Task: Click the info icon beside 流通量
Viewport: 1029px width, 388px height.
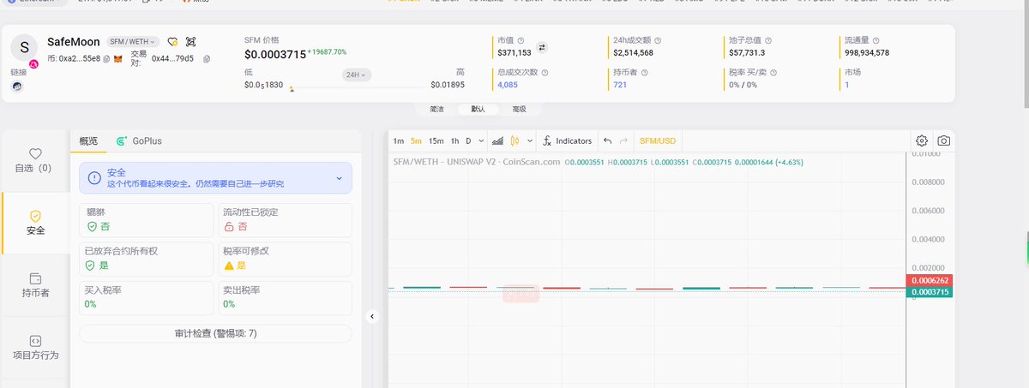Action: click(x=876, y=40)
